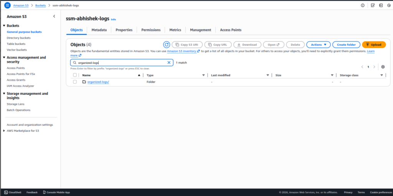The height and width of the screenshot is (196, 393).
Task: Open the AWS services hamburger menu
Action: tap(8, 5)
